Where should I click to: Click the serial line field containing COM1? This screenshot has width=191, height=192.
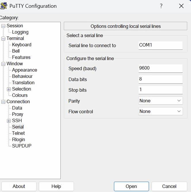coord(161,45)
